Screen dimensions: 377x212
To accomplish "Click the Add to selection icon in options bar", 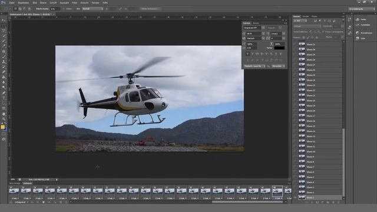I will tap(20, 9).
